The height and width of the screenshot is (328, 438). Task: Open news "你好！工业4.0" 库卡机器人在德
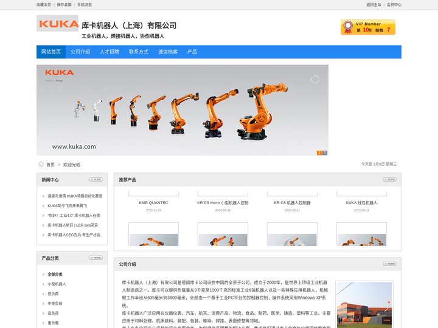(74, 216)
